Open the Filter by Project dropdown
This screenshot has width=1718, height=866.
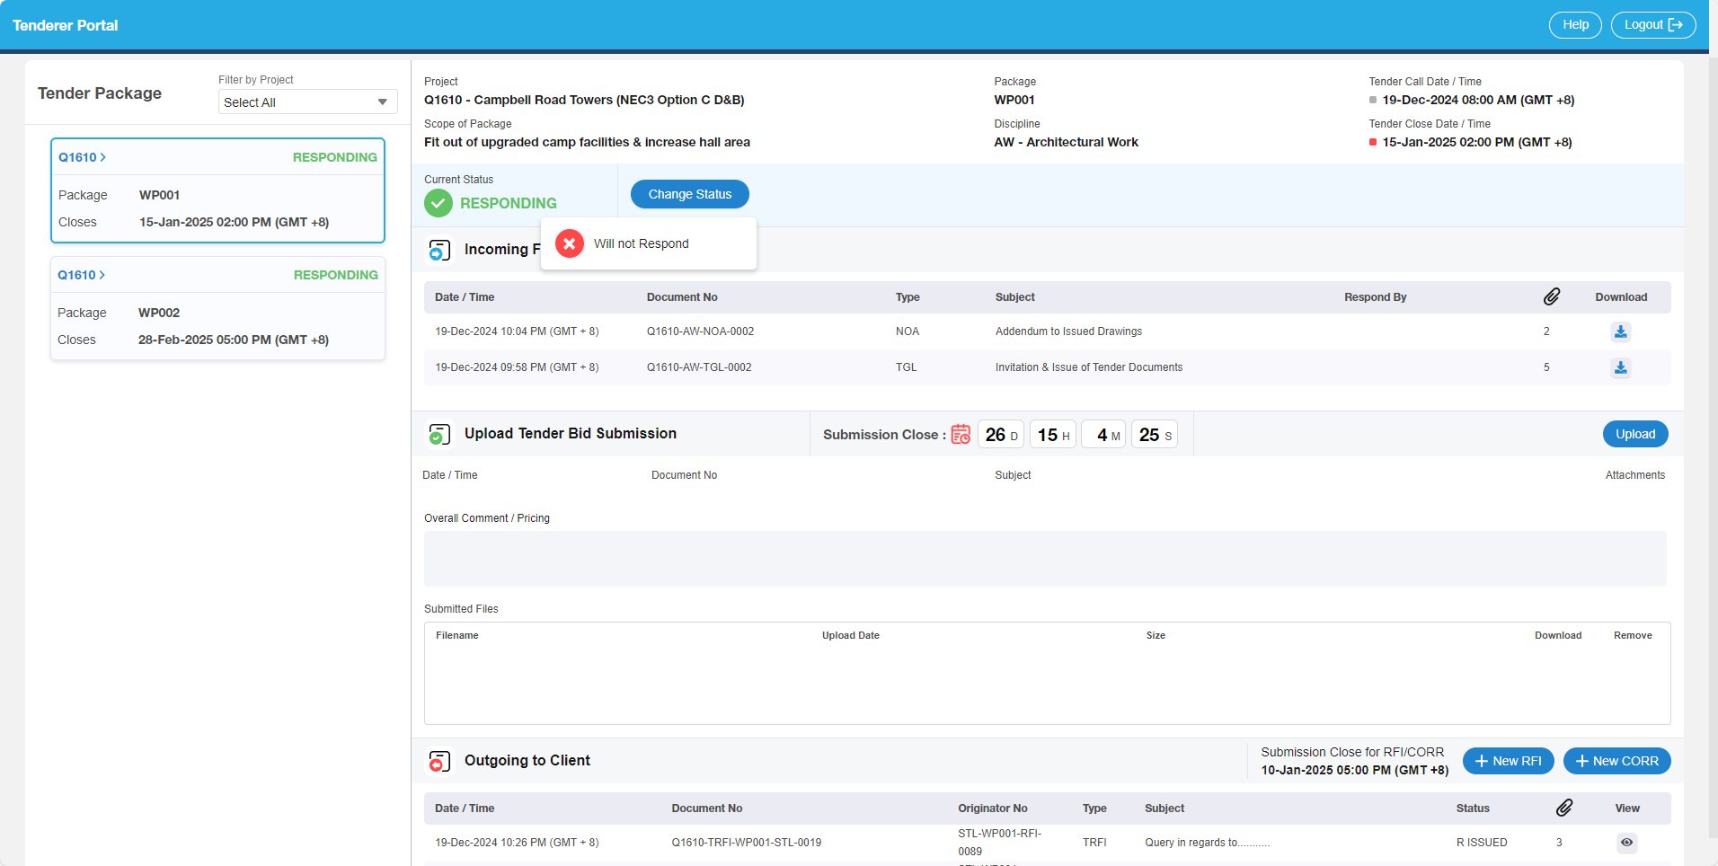307,102
